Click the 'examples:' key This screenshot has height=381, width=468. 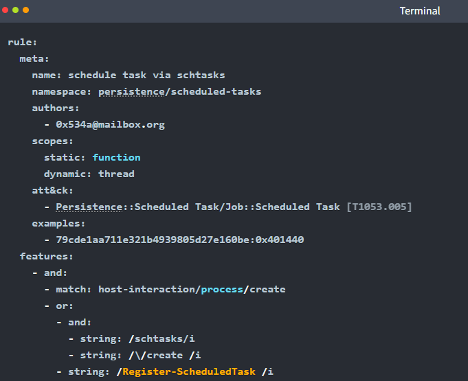click(58, 224)
